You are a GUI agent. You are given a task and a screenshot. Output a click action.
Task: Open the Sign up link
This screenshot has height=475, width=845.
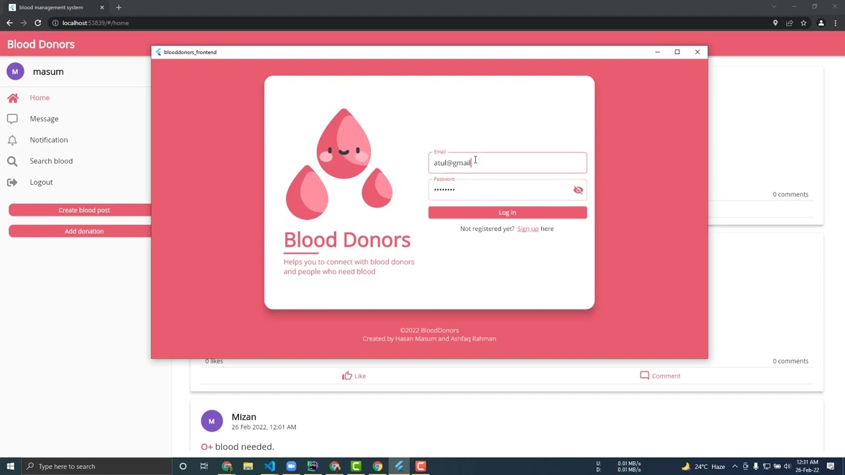527,229
